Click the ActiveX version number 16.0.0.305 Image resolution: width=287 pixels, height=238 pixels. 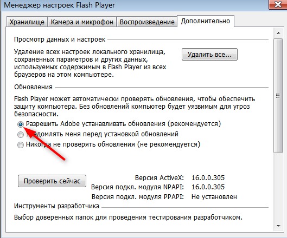coord(208,177)
